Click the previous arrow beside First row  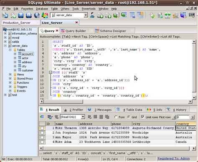(x=174, y=117)
